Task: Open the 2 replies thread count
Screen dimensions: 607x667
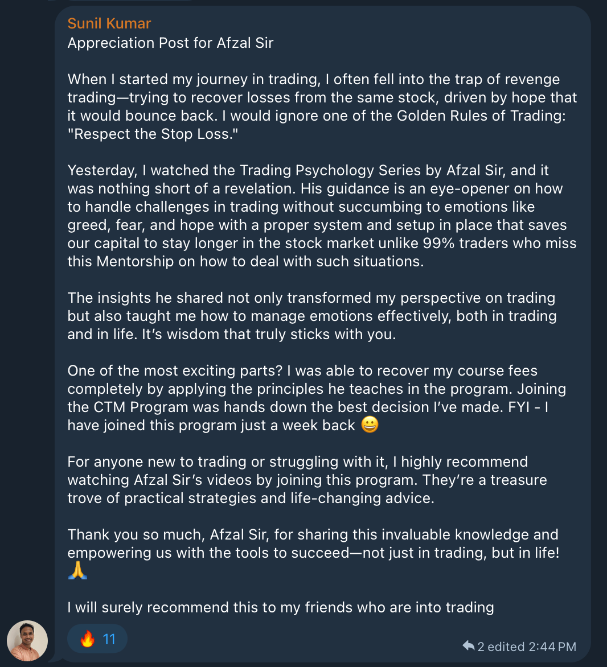Action: pos(481,647)
